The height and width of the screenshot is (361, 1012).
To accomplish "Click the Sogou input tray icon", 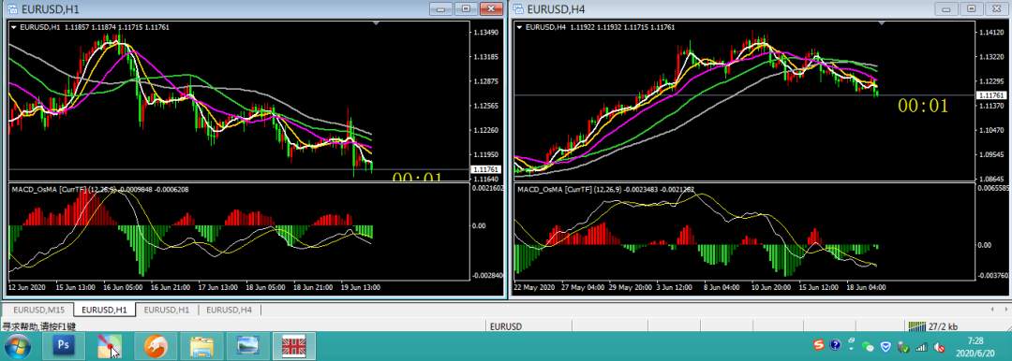I will [x=819, y=346].
